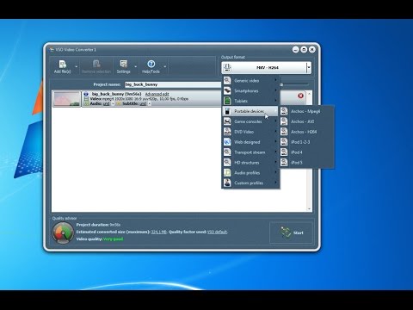The height and width of the screenshot is (310, 413).
Task: Open the Web designed submenu
Action: coord(250,142)
